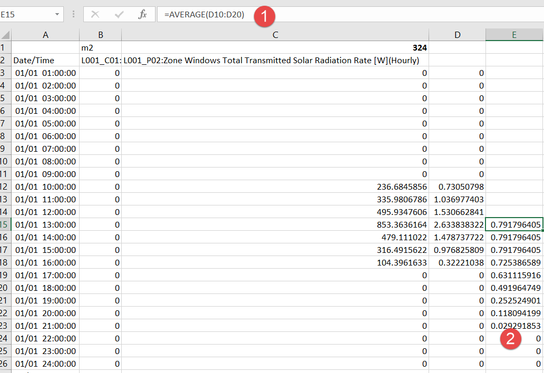This screenshot has height=373, width=544.
Task: Select cell with value 1.036977403
Action: point(457,199)
